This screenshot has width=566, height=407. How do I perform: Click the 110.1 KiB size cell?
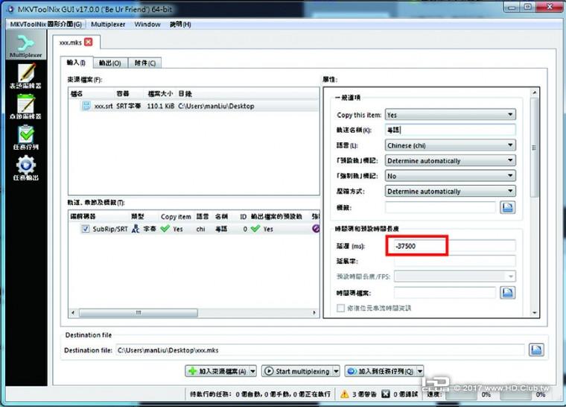[161, 107]
